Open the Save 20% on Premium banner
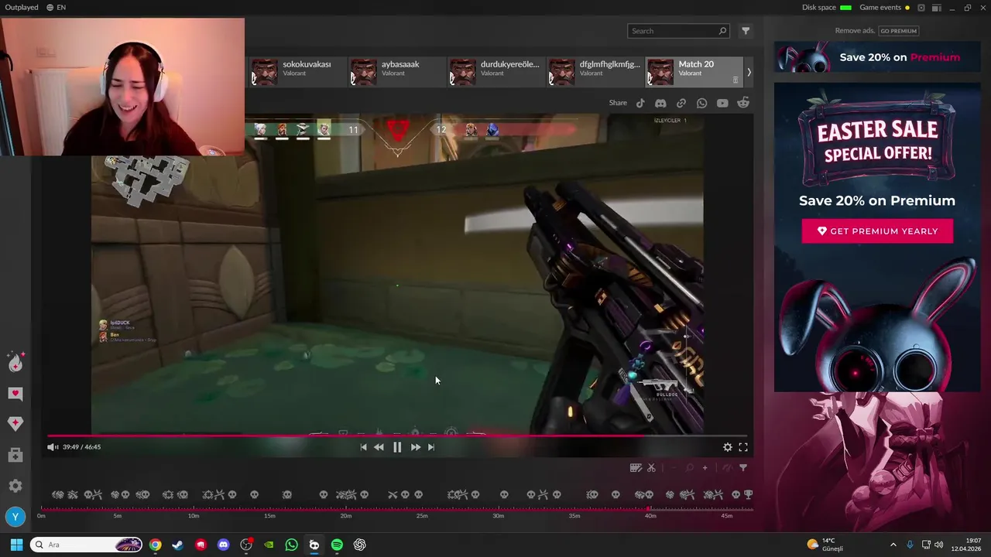Image resolution: width=991 pixels, height=557 pixels. tap(877, 57)
